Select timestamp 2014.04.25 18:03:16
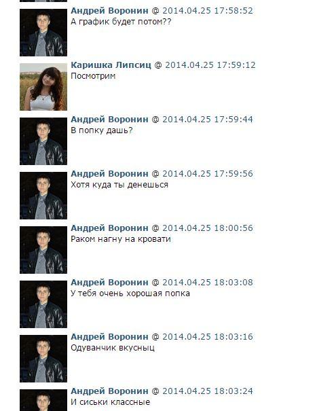Screen dimensions: 336x411 pyautogui.click(x=208, y=336)
